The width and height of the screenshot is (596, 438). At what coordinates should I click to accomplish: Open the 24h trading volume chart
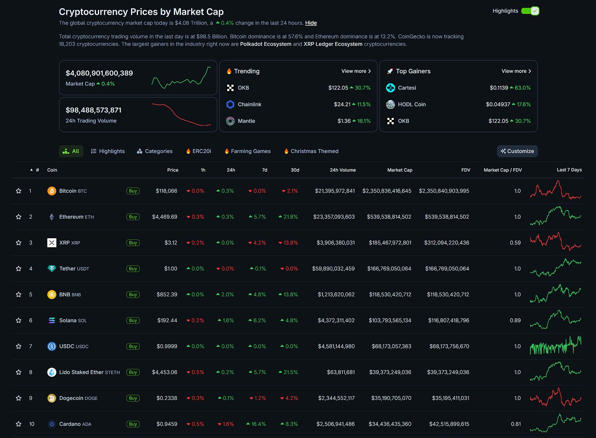pos(181,114)
